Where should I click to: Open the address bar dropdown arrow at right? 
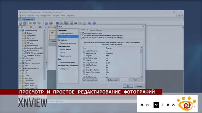tap(182, 27)
